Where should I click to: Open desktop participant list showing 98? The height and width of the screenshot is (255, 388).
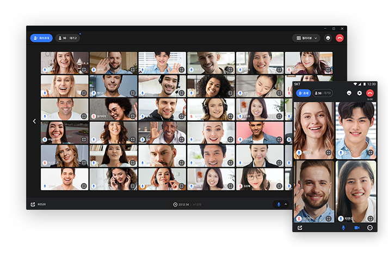pos(68,38)
